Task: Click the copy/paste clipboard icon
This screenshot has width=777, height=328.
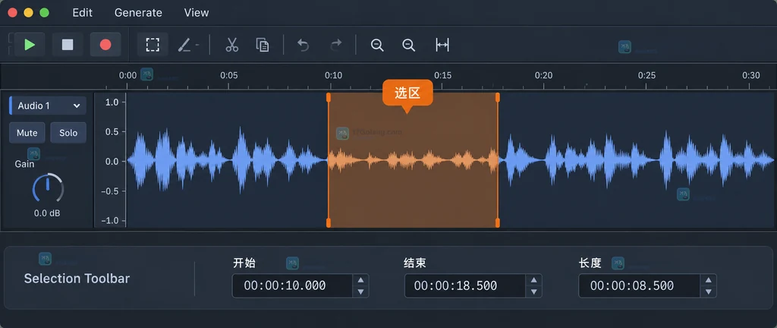Action: [263, 45]
